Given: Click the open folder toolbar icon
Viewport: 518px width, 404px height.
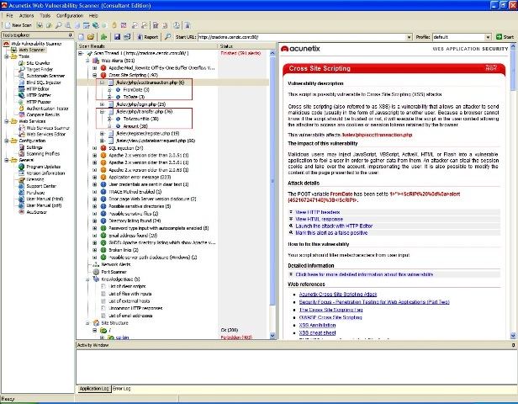Looking at the screenshot, I should [x=91, y=37].
